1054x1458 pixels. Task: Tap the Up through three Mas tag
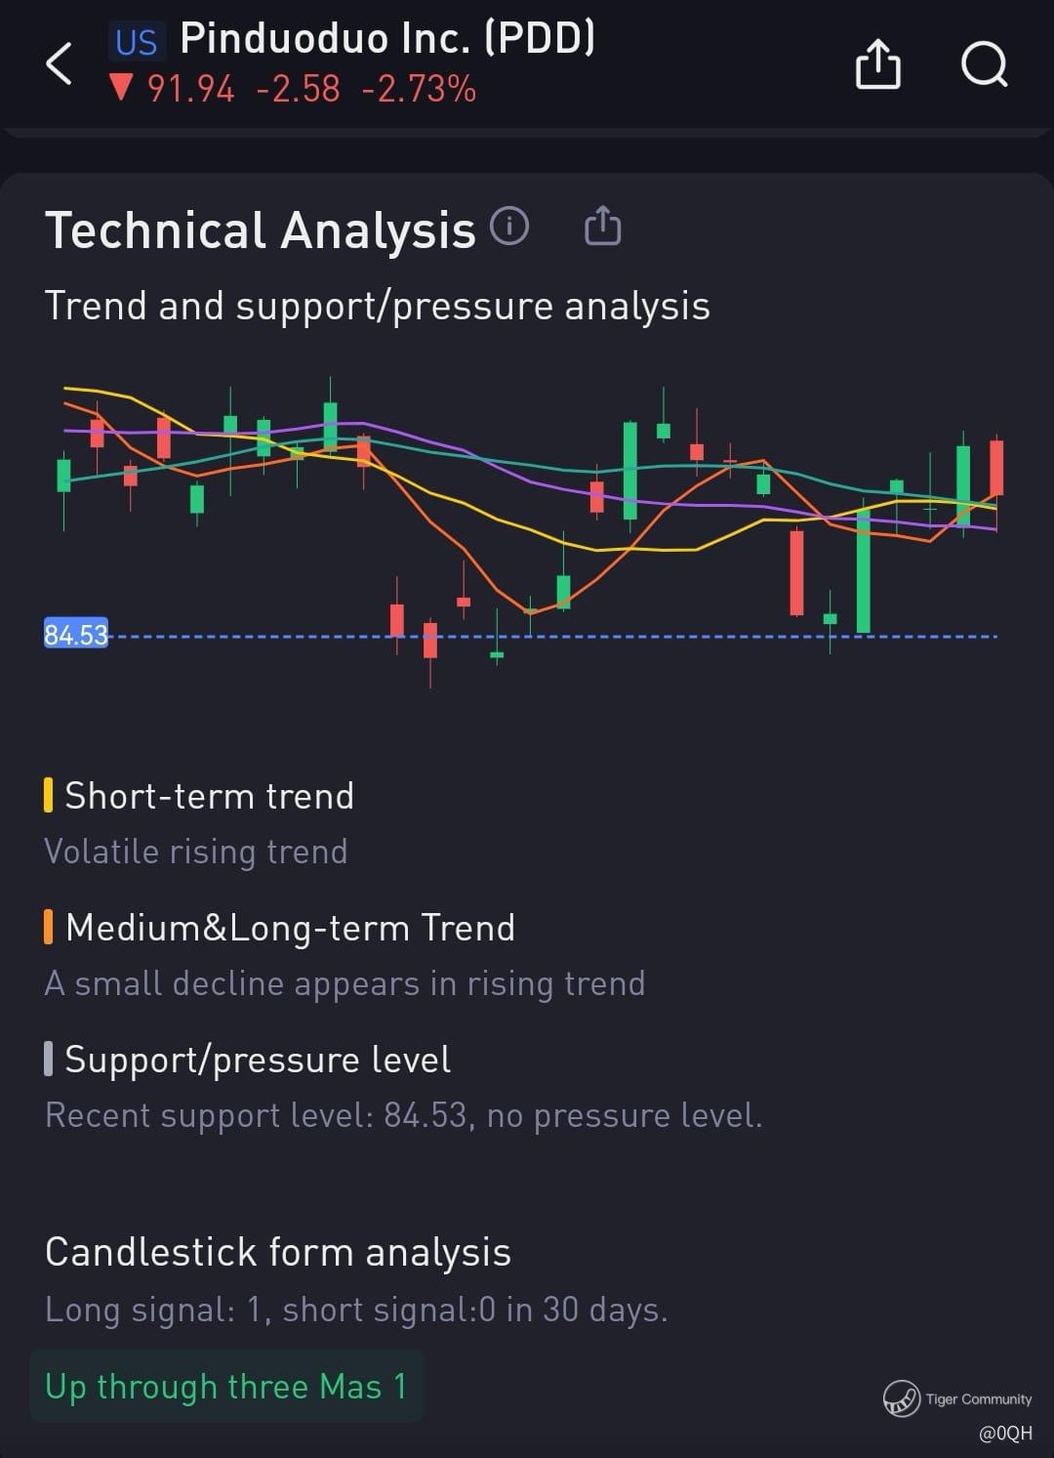(226, 1386)
